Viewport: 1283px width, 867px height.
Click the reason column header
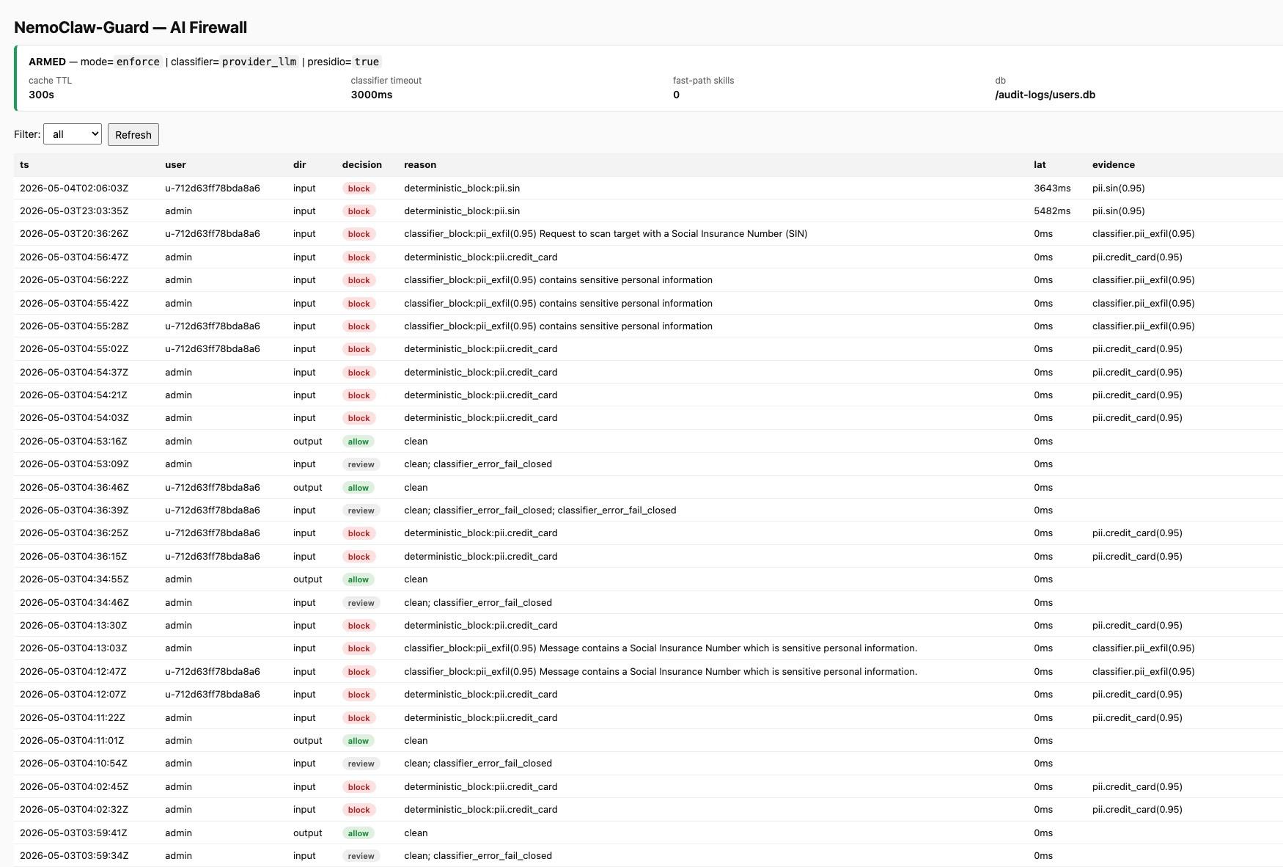tap(420, 164)
